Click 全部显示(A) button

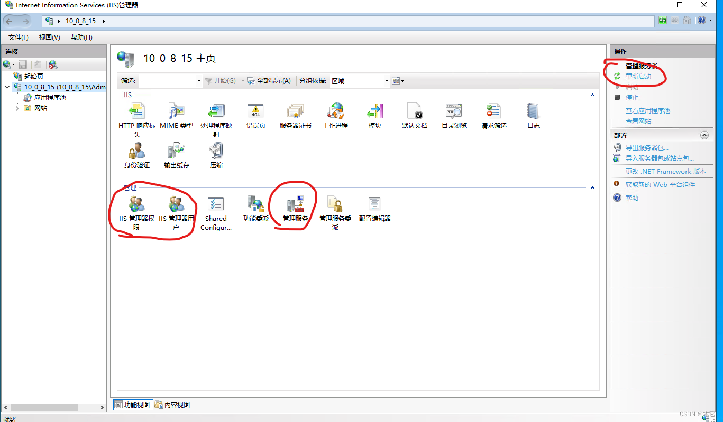pos(269,81)
